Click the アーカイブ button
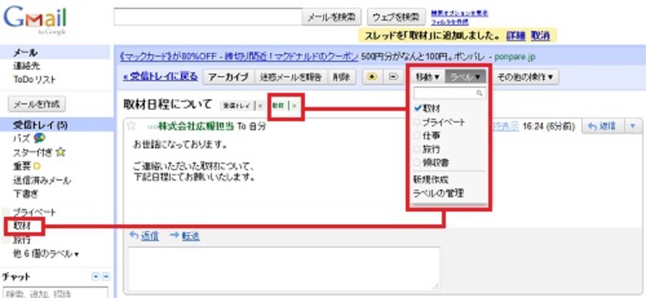 pyautogui.click(x=229, y=77)
